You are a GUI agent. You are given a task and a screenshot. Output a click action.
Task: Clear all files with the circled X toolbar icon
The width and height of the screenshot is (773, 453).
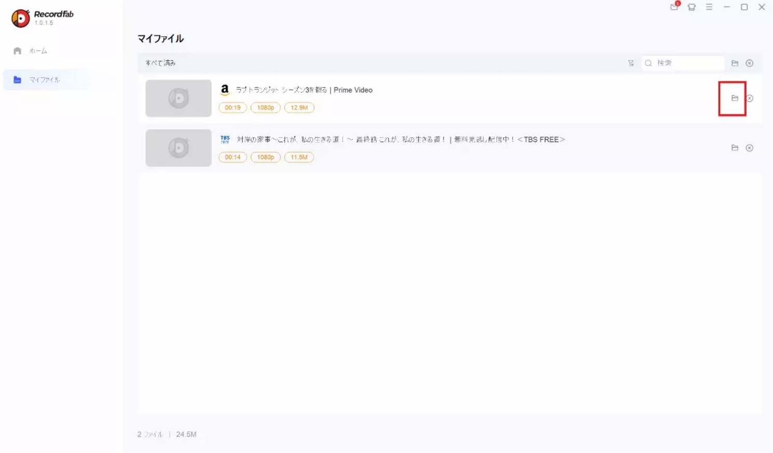[x=749, y=63]
